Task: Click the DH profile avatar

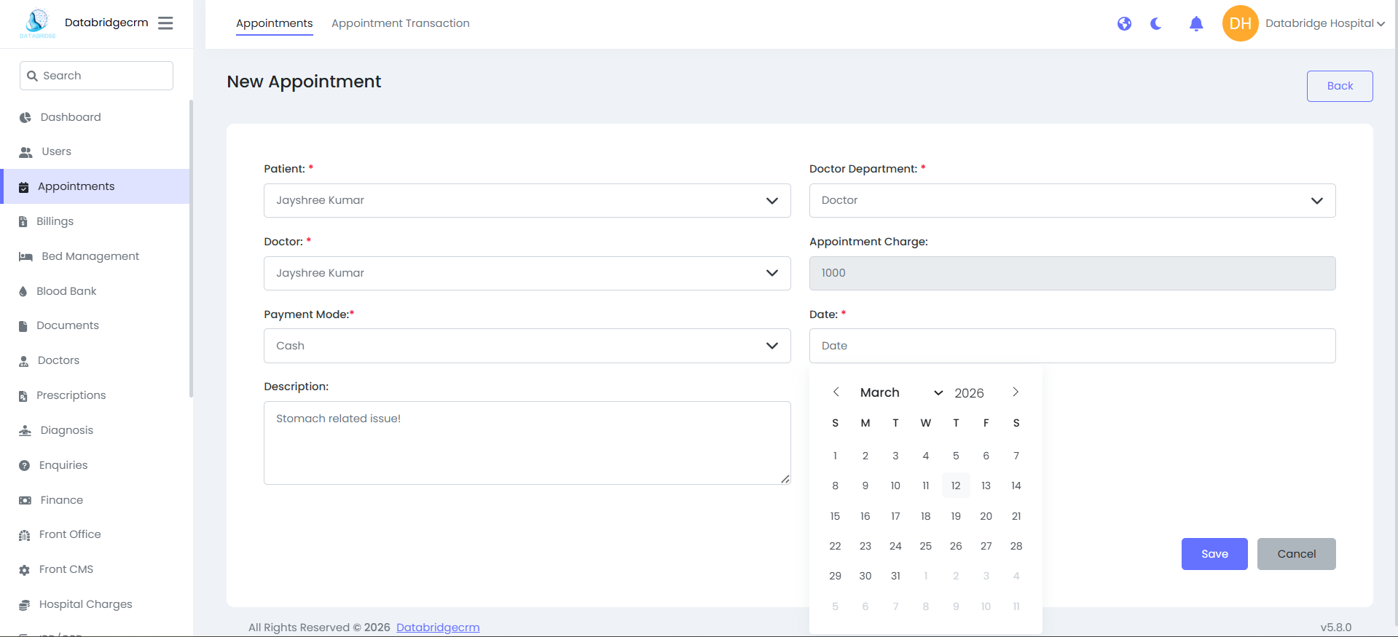Action: click(x=1240, y=23)
